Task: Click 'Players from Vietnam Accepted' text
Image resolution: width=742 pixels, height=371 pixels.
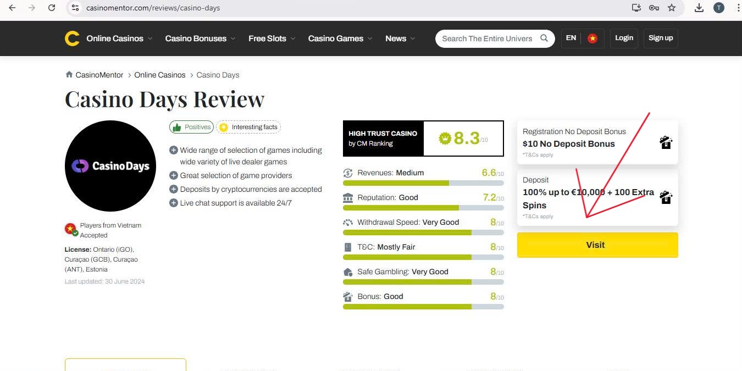Action: pyautogui.click(x=110, y=230)
